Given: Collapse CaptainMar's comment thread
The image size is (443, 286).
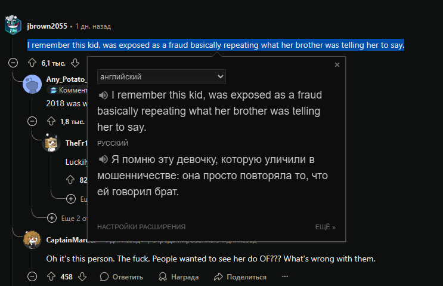Looking at the screenshot, I should tap(32, 276).
